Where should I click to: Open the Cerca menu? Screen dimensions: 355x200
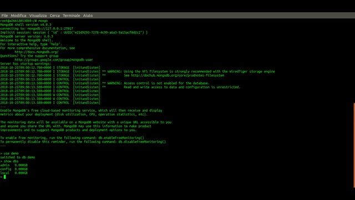tap(55, 16)
